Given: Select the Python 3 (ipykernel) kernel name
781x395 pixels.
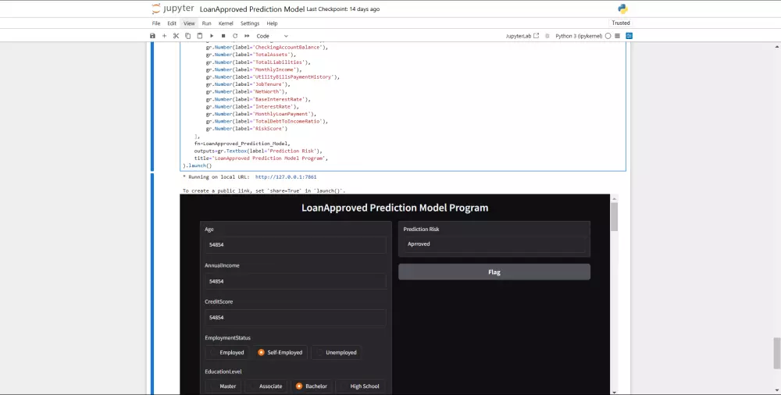Looking at the screenshot, I should coord(579,36).
